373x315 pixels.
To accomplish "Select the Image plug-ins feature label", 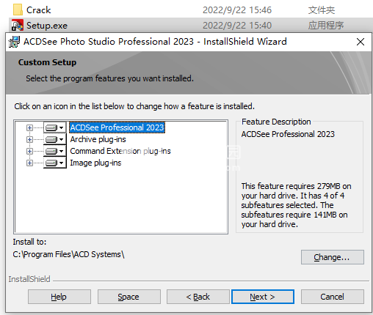I will [95, 163].
